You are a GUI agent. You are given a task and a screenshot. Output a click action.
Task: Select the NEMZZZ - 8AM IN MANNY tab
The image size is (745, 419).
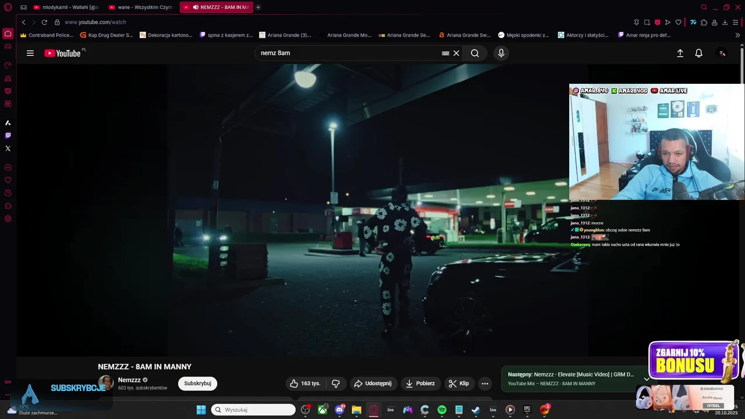click(216, 7)
